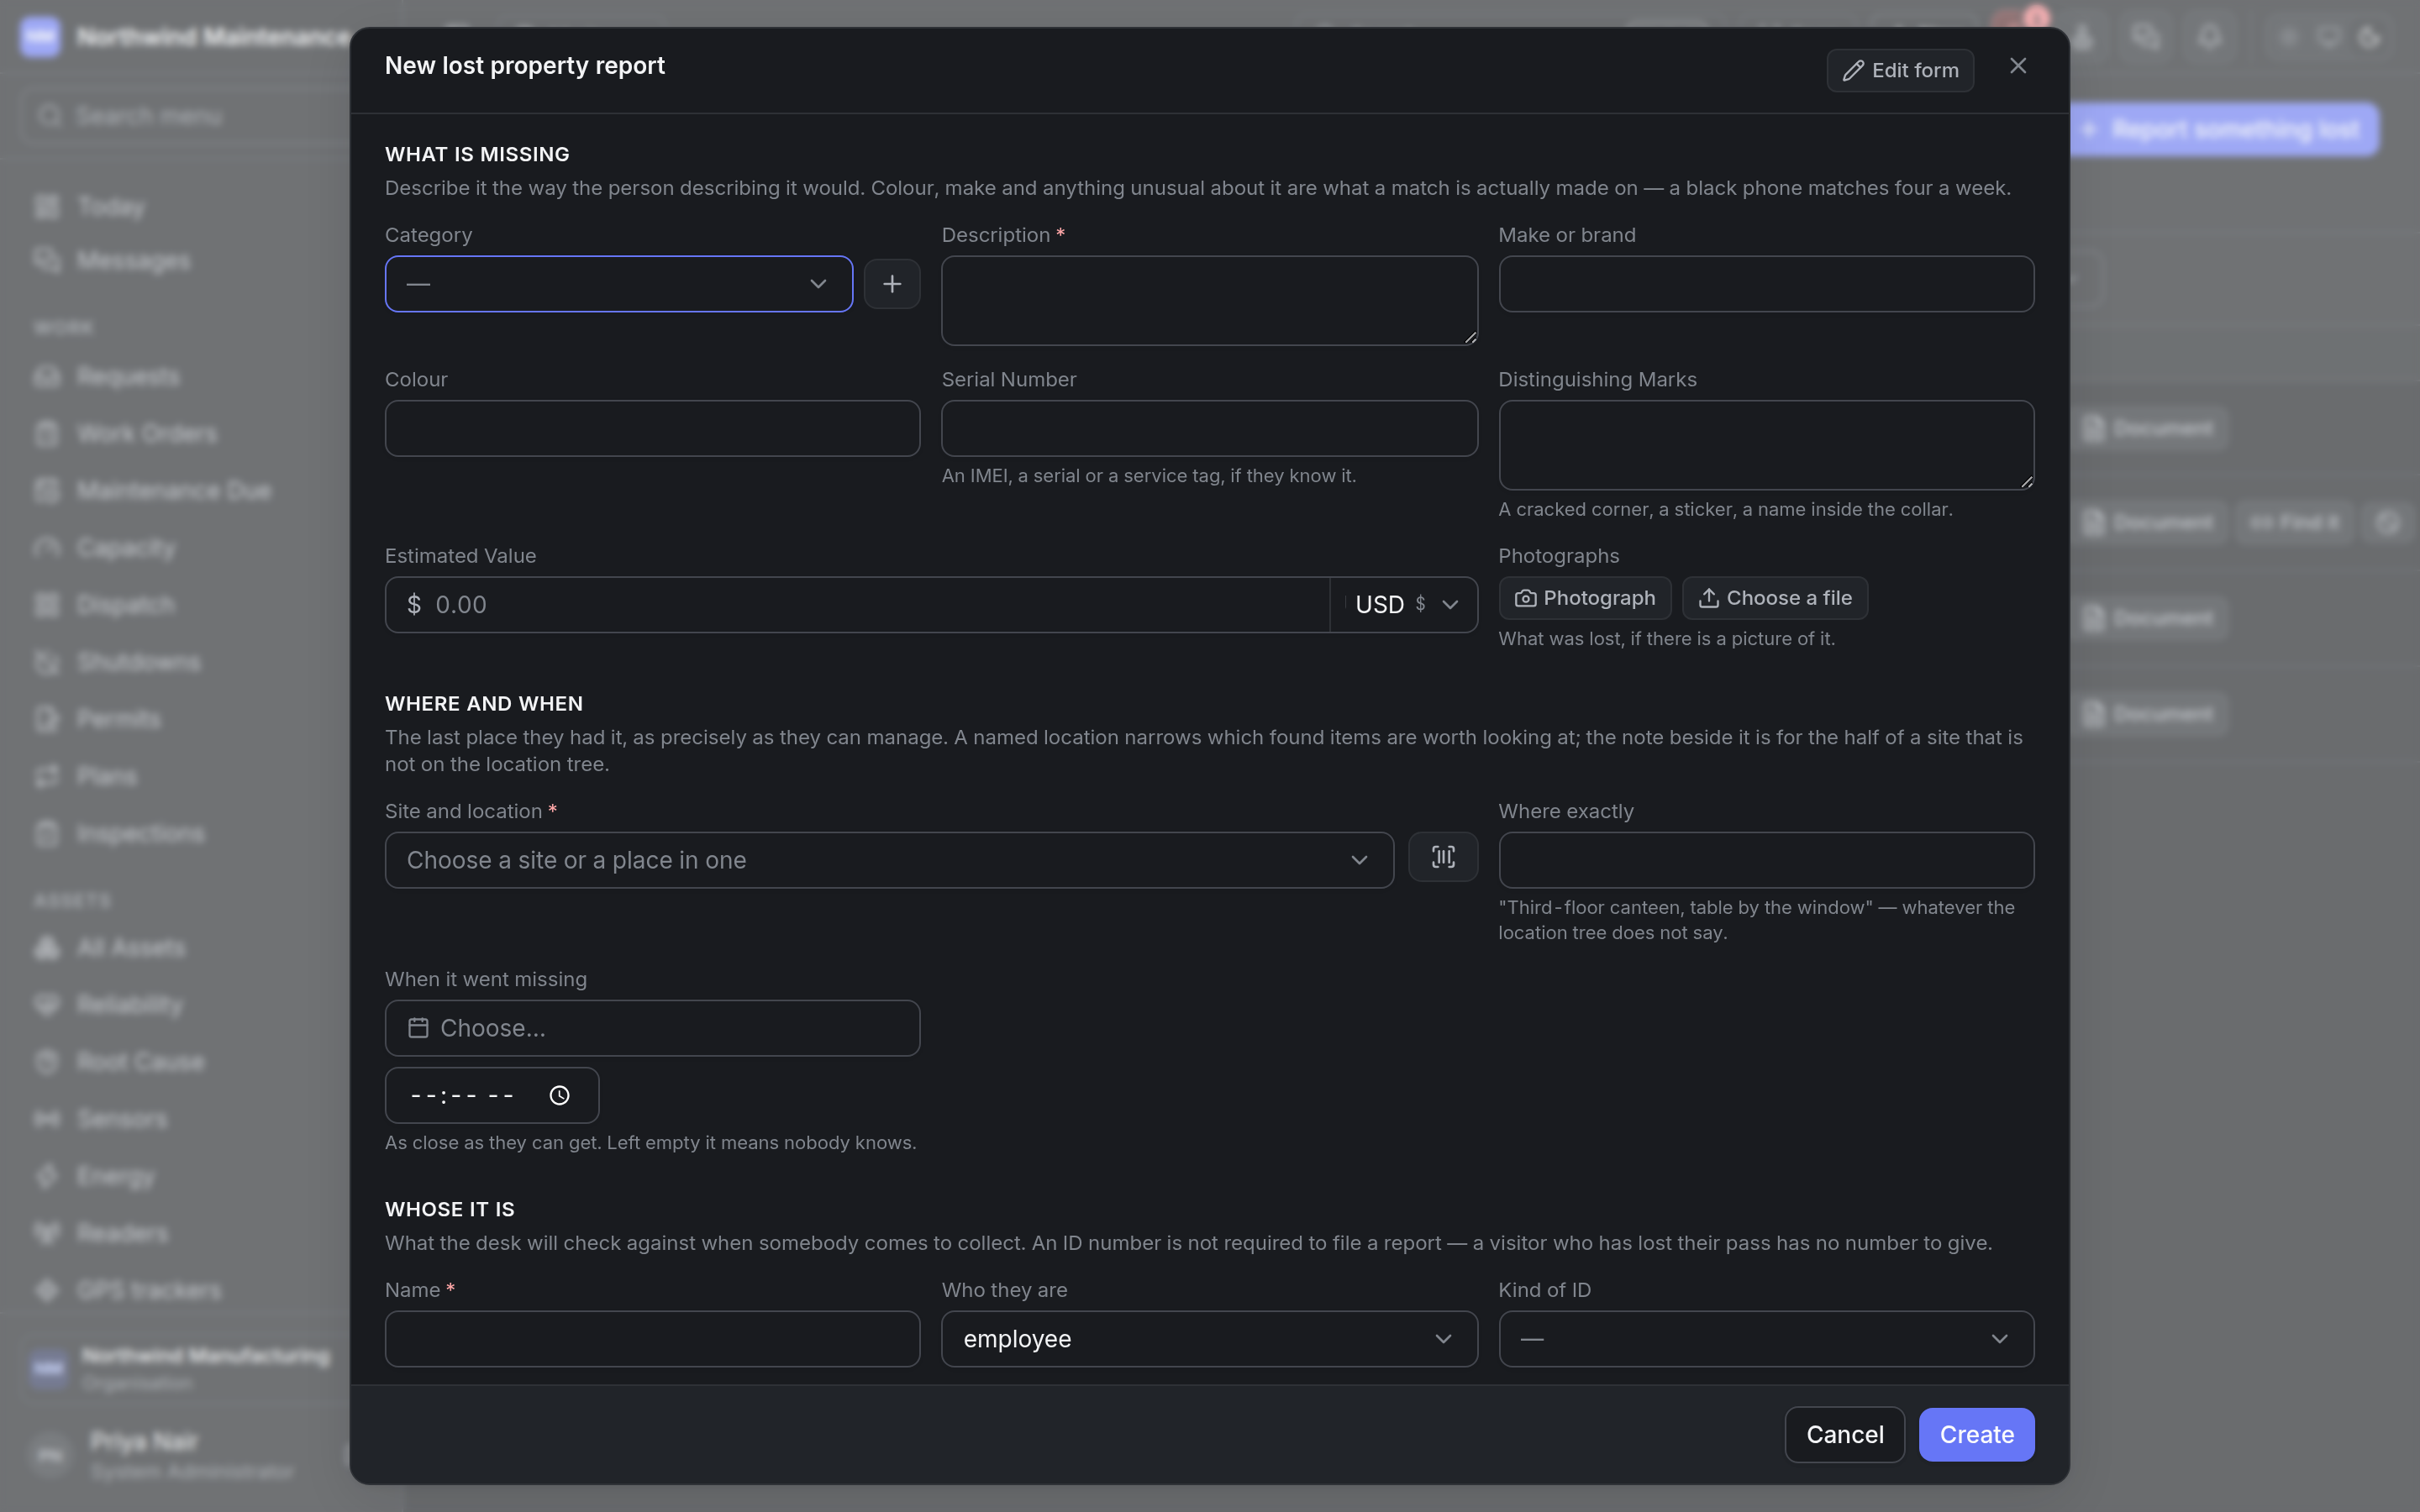The image size is (2420, 1512).
Task: Click the Choose a file upload button
Action: (x=1774, y=598)
